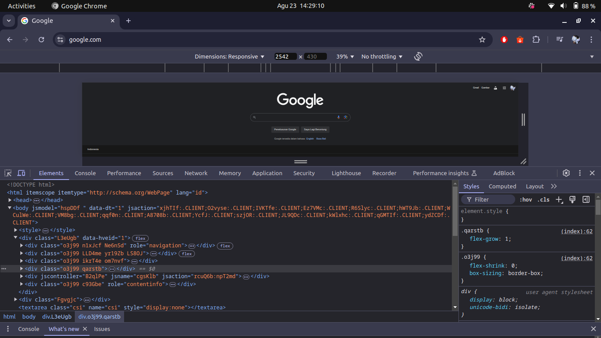This screenshot has width=601, height=338.
Task: Toggle the computed styles sidebar icon
Action: [x=586, y=199]
